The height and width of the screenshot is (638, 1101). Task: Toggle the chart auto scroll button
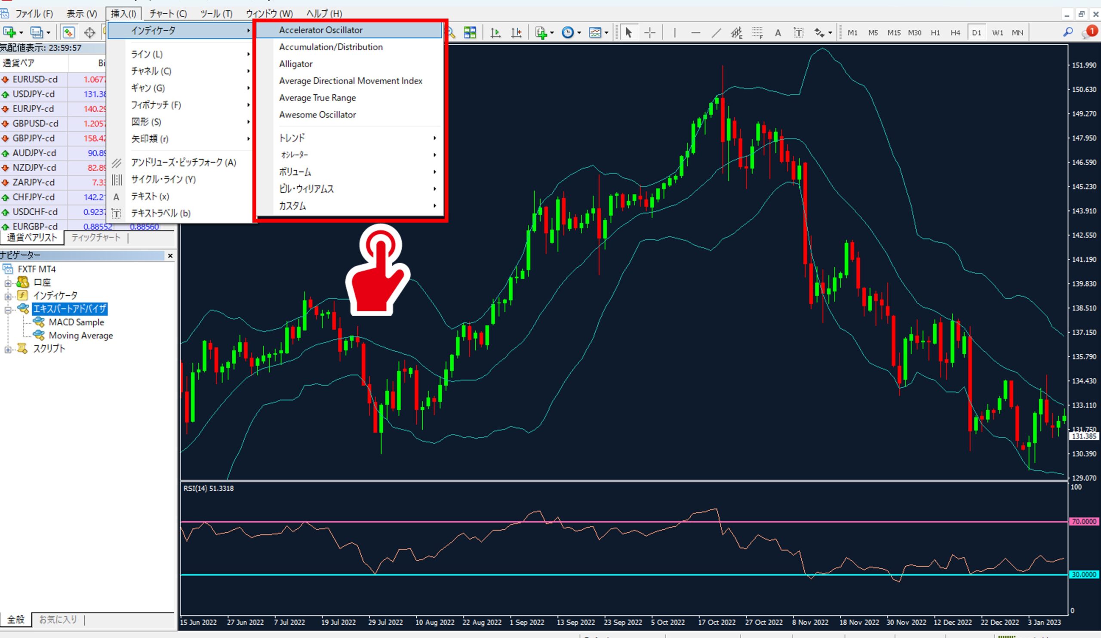coord(495,33)
